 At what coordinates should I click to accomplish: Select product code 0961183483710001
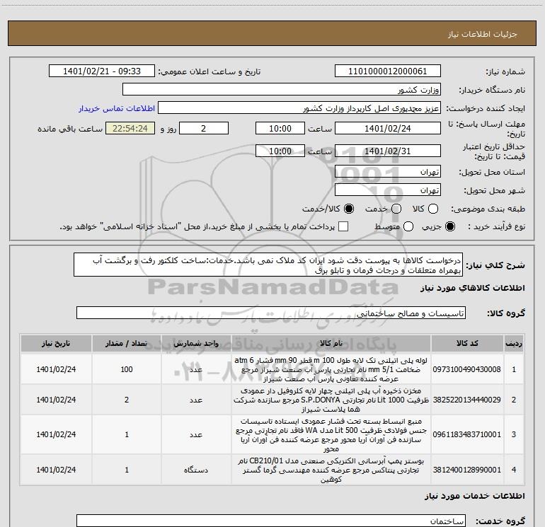pyautogui.click(x=467, y=434)
